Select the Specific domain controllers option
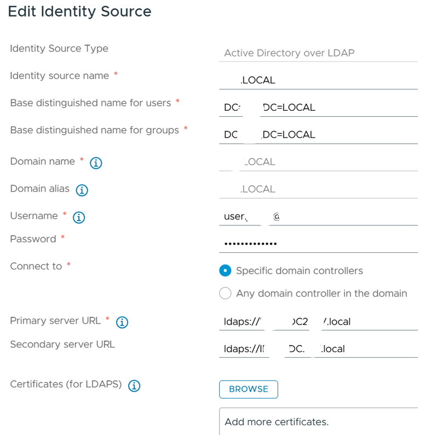Image resolution: width=431 pixels, height=435 pixels. point(225,270)
